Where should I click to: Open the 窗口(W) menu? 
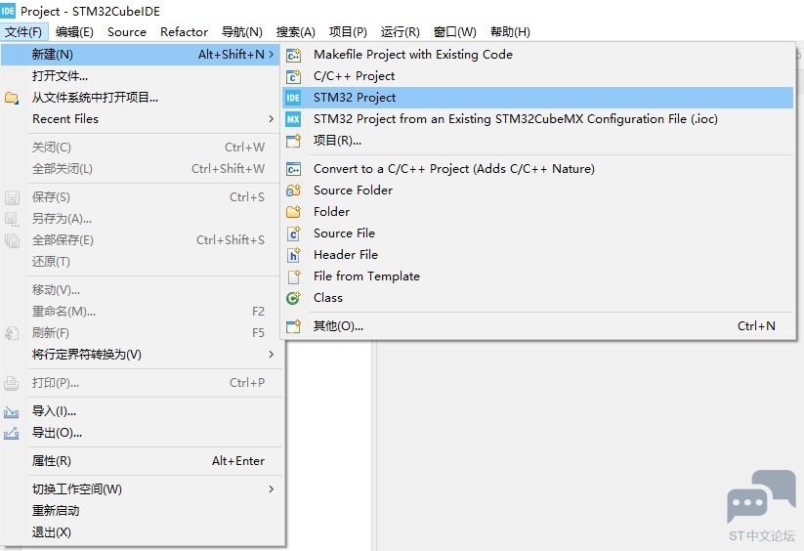click(x=455, y=32)
